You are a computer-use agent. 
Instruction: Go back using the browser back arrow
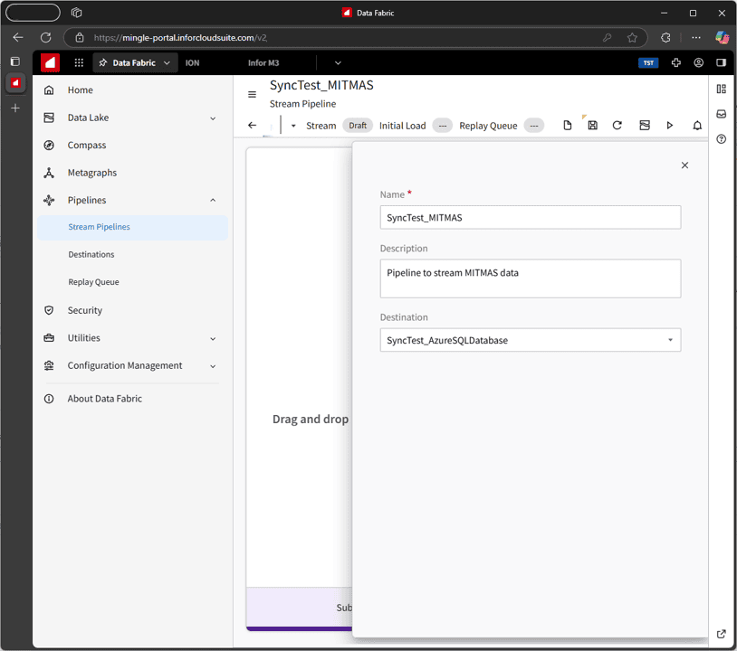pyautogui.click(x=18, y=38)
